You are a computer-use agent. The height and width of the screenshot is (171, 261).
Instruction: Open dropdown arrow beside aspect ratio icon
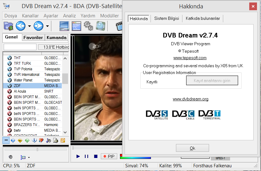pos(29,157)
